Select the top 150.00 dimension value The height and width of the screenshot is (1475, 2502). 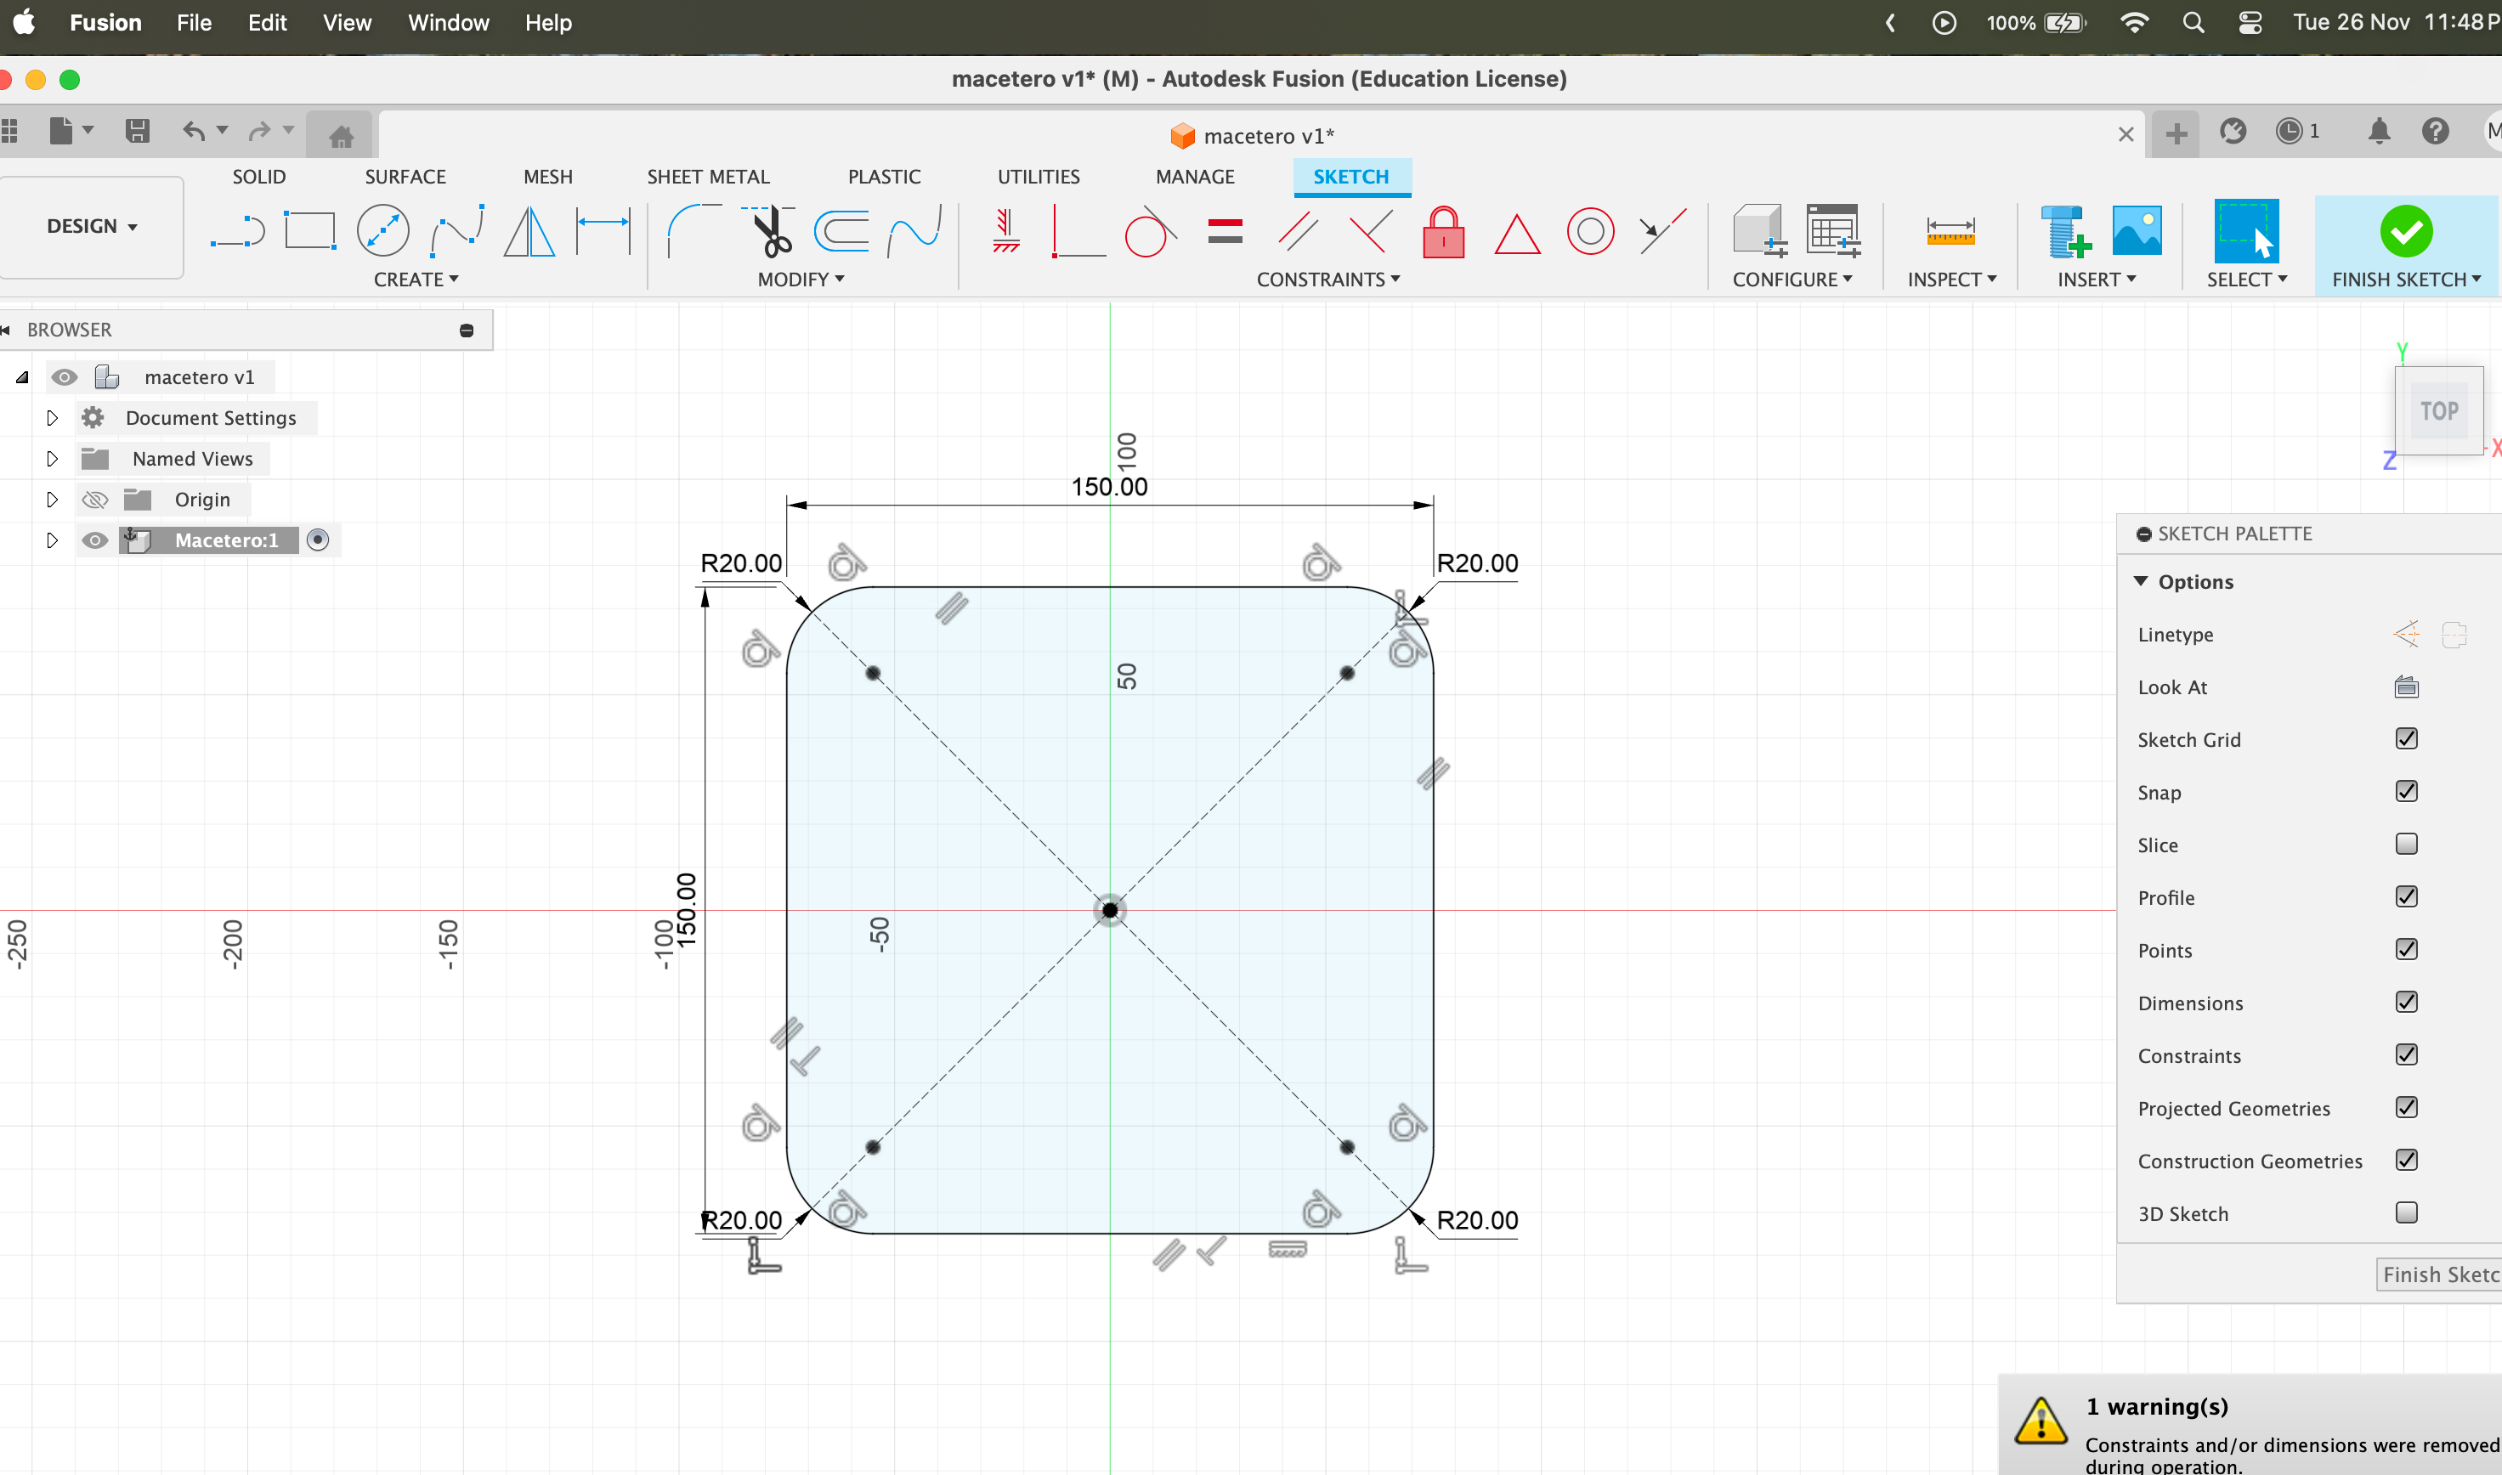click(1108, 487)
